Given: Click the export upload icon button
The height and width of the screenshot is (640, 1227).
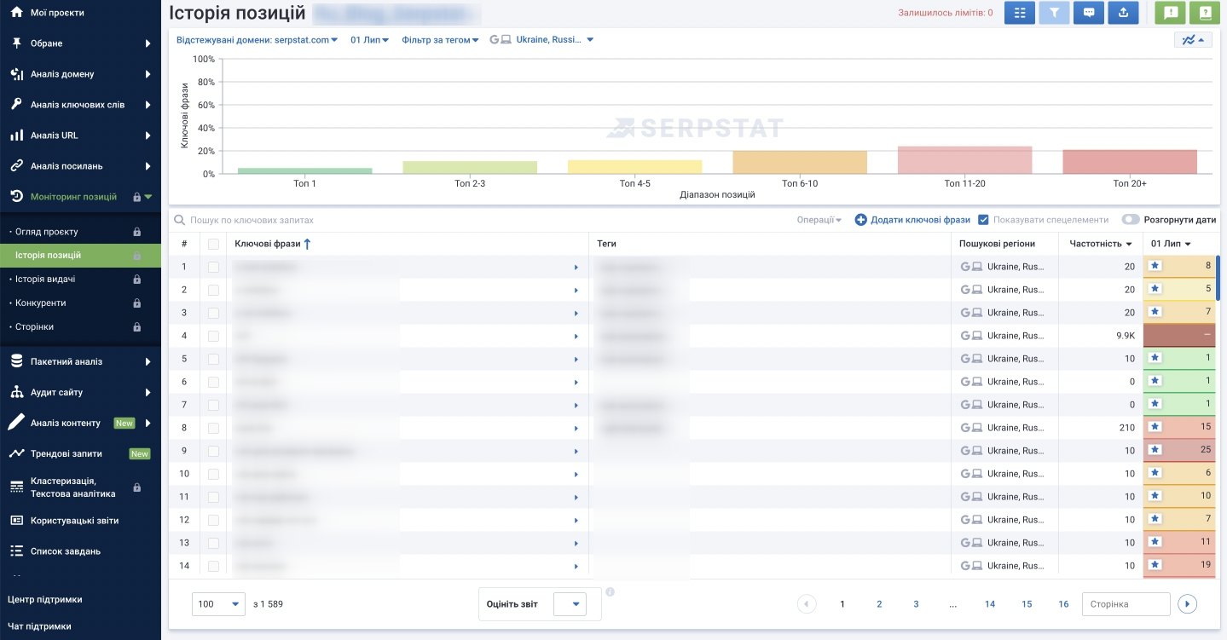Looking at the screenshot, I should click(1123, 13).
